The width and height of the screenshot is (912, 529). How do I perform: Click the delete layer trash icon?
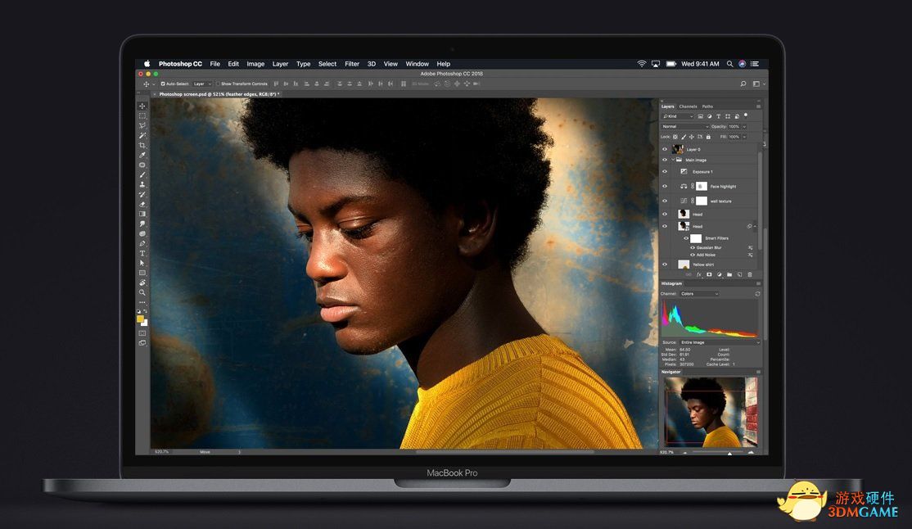click(x=750, y=274)
